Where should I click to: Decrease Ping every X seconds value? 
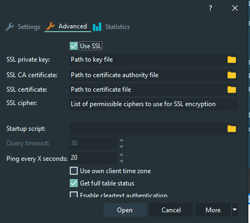point(122,161)
